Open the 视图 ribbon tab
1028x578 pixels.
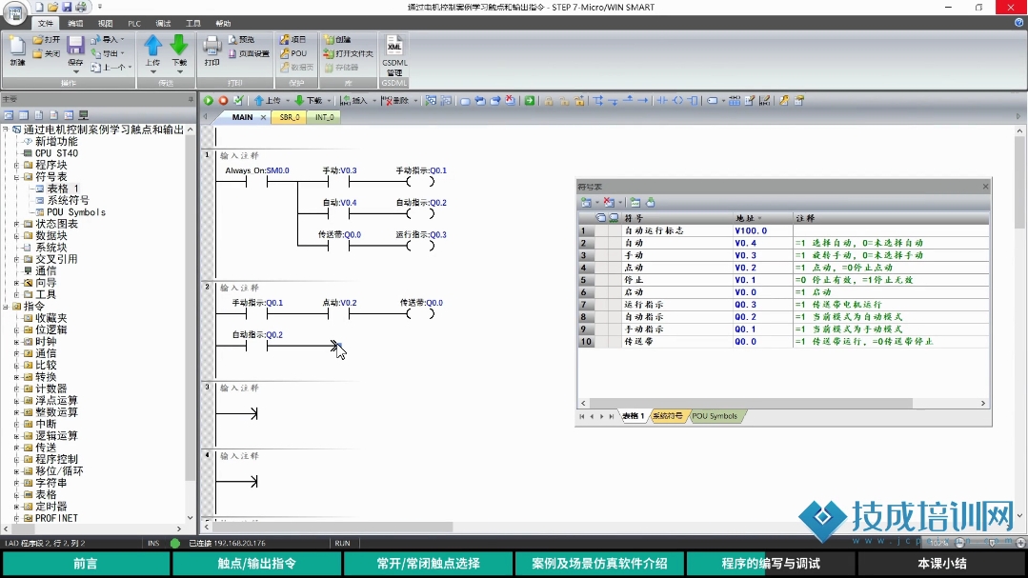(105, 23)
